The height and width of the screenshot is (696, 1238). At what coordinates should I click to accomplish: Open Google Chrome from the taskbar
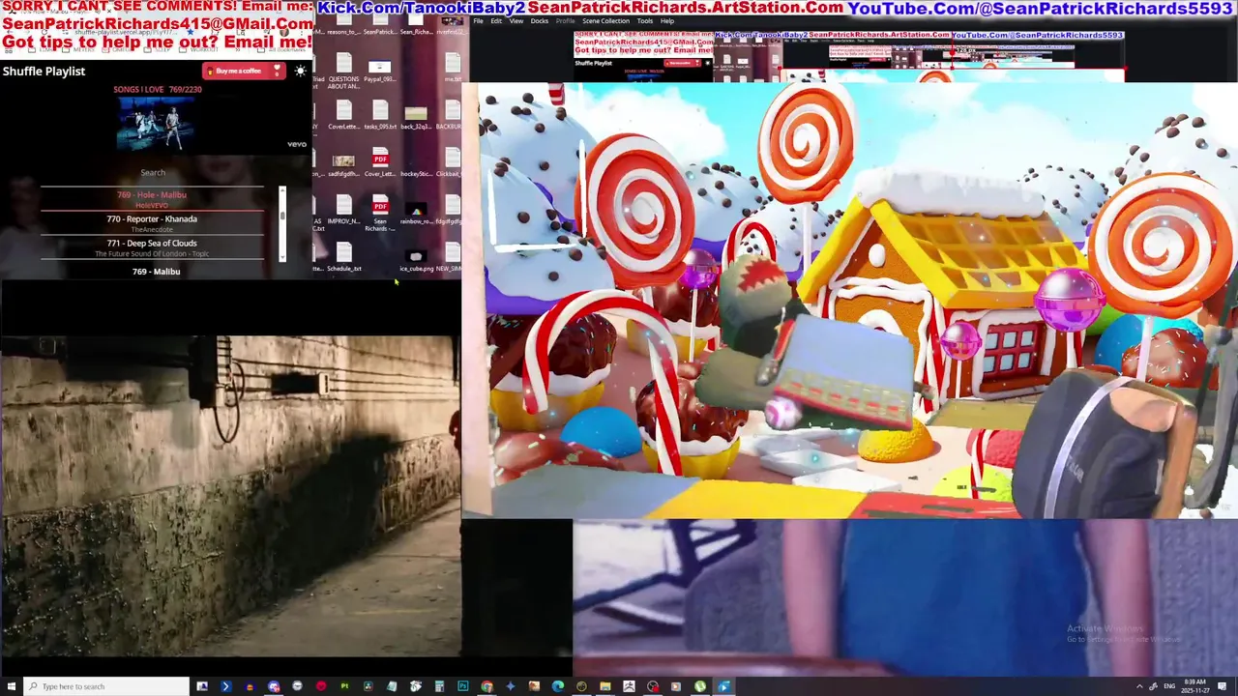coord(486,686)
